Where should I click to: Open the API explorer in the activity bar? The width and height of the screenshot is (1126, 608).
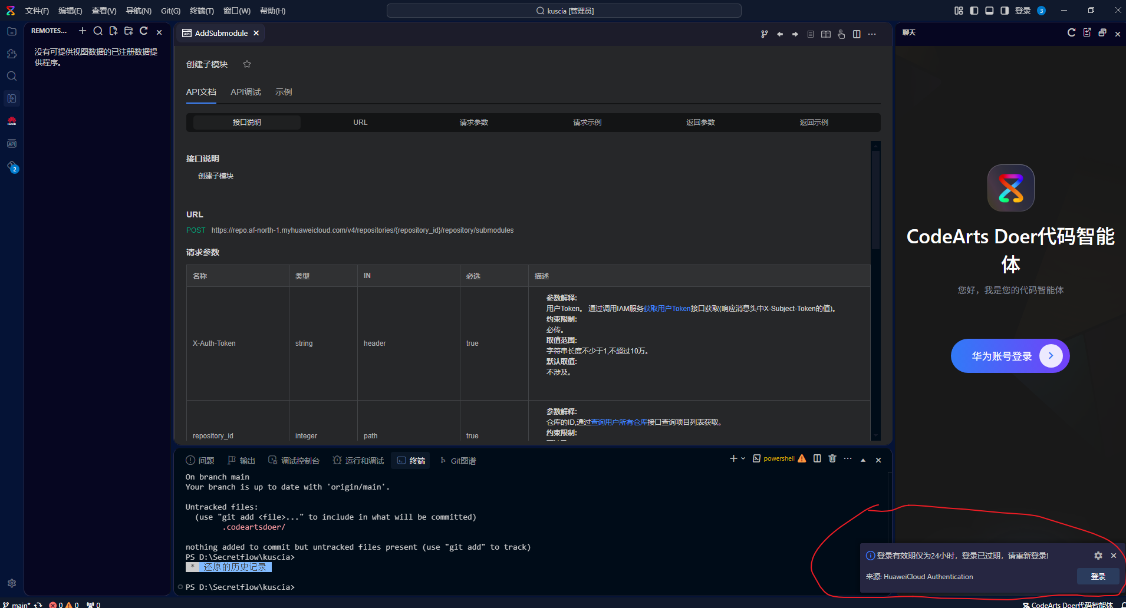pyautogui.click(x=12, y=143)
